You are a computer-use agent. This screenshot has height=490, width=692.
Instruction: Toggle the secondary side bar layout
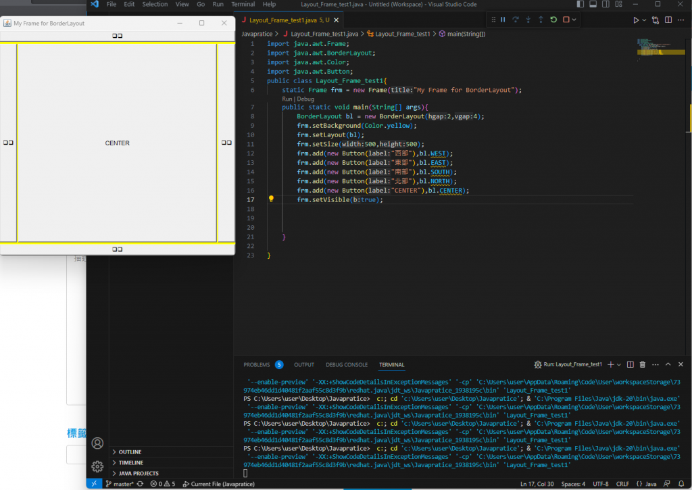click(x=605, y=5)
